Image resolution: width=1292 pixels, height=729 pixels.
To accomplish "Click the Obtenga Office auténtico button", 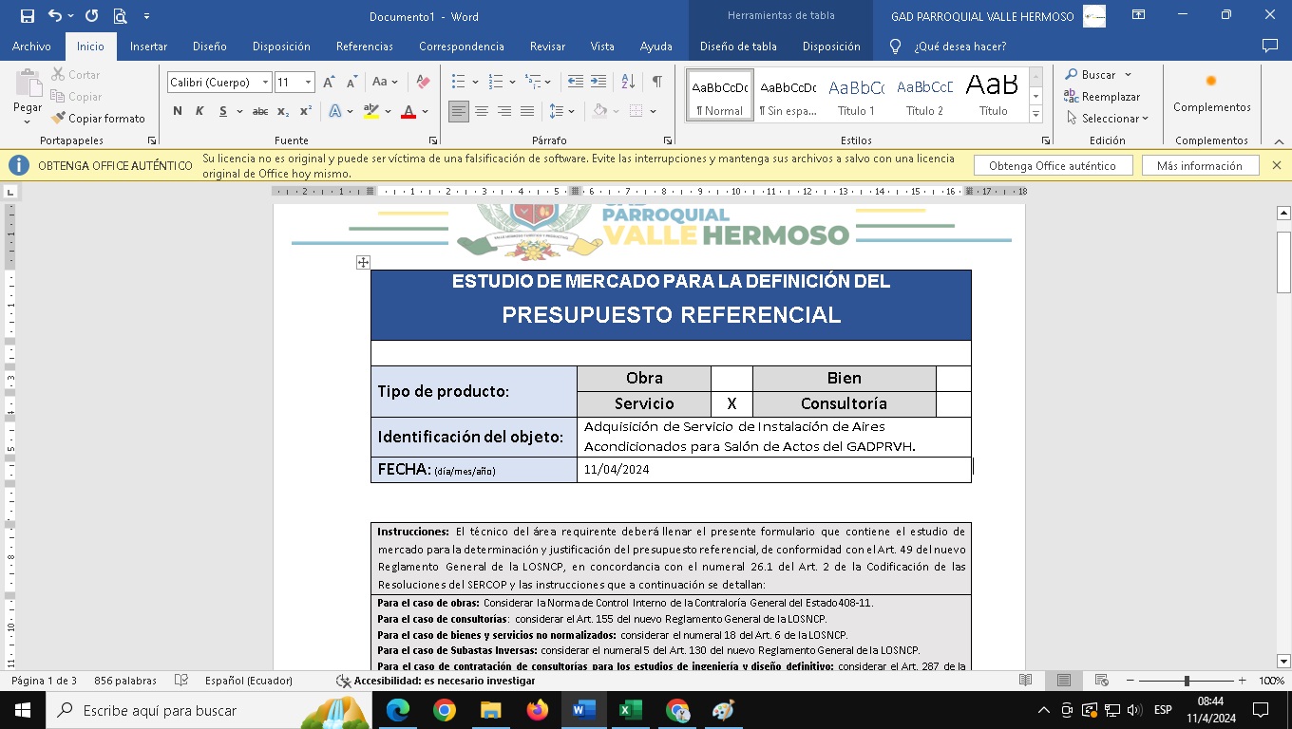I will point(1052,166).
